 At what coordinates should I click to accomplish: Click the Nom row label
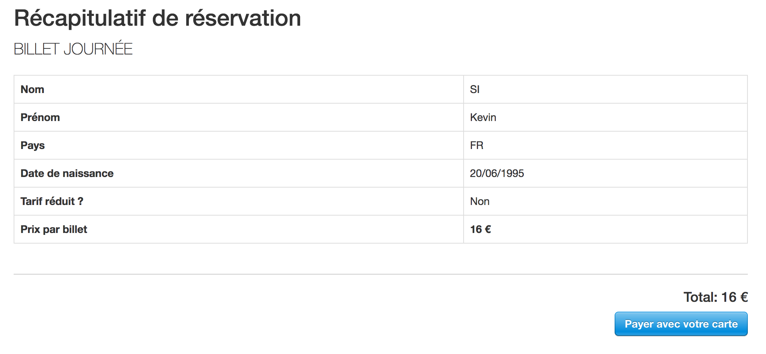click(x=33, y=89)
